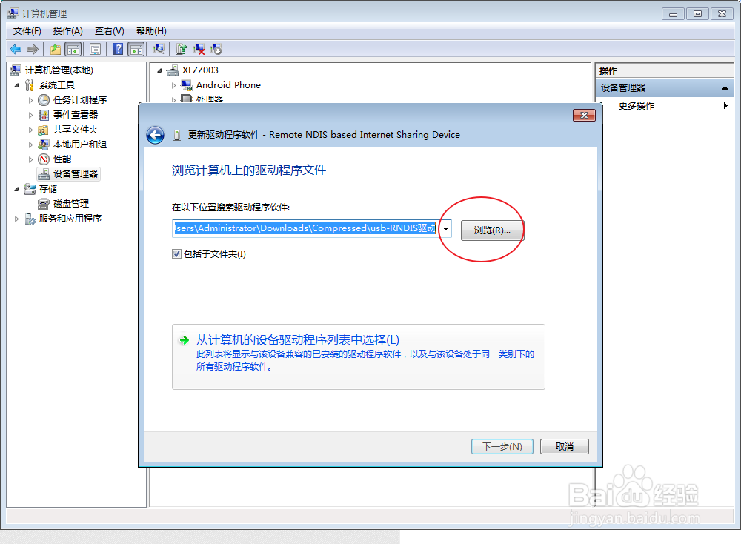Collapse the 设备管理器 actions section arrow
Image resolution: width=741 pixels, height=544 pixels.
tap(725, 88)
